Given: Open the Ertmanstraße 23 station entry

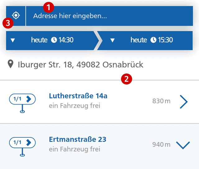Looking at the screenshot, I should [77, 140].
